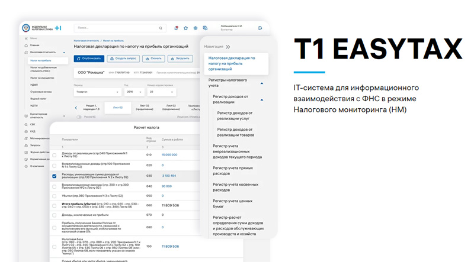Screen dimensions: 474x262
Task: Click Нормативные документы sidebar icon
Action: [x=26, y=159]
